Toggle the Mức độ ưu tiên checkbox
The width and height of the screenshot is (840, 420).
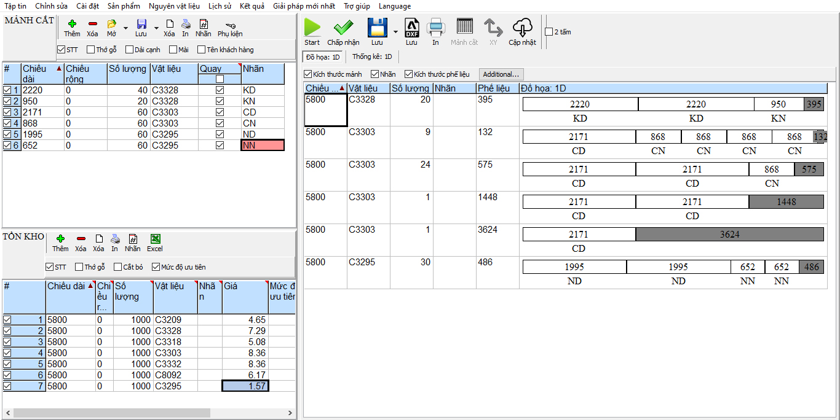(156, 267)
